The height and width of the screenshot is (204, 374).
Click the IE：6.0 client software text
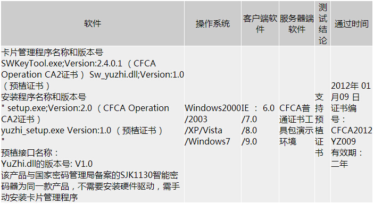point(258,108)
